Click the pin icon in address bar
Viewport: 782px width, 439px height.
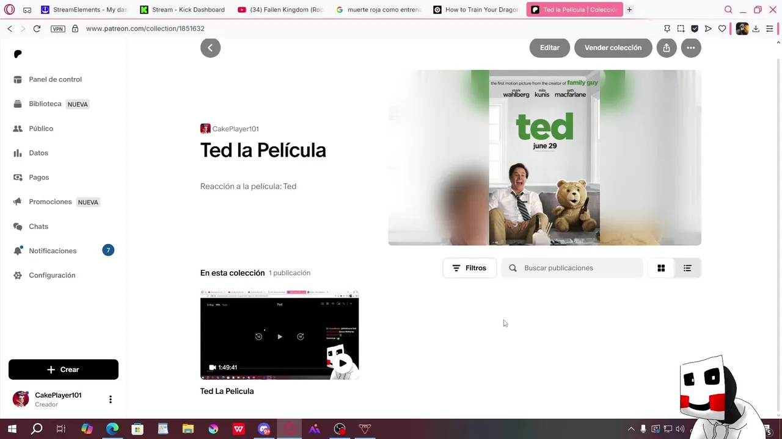tap(667, 29)
